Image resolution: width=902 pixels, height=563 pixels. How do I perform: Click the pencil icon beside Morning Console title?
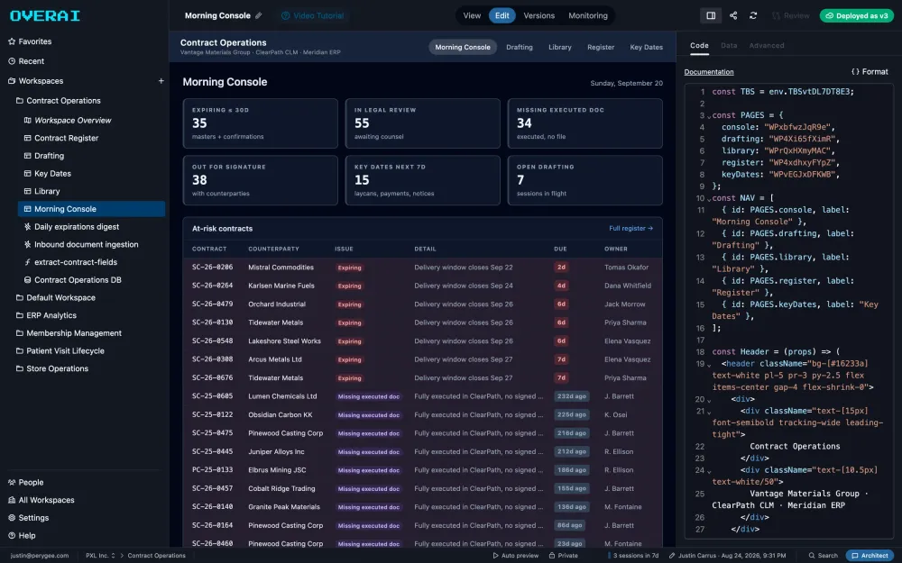click(259, 15)
